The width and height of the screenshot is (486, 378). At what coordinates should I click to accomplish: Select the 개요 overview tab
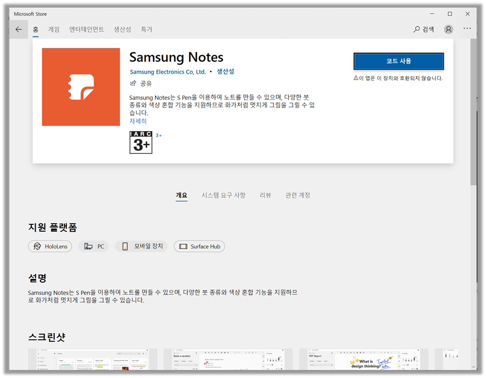point(182,195)
